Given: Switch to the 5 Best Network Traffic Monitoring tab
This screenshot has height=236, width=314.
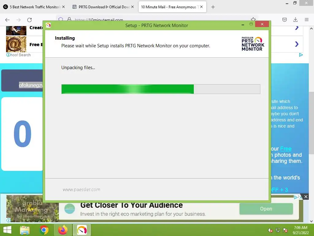Looking at the screenshot, I should 34,7.
